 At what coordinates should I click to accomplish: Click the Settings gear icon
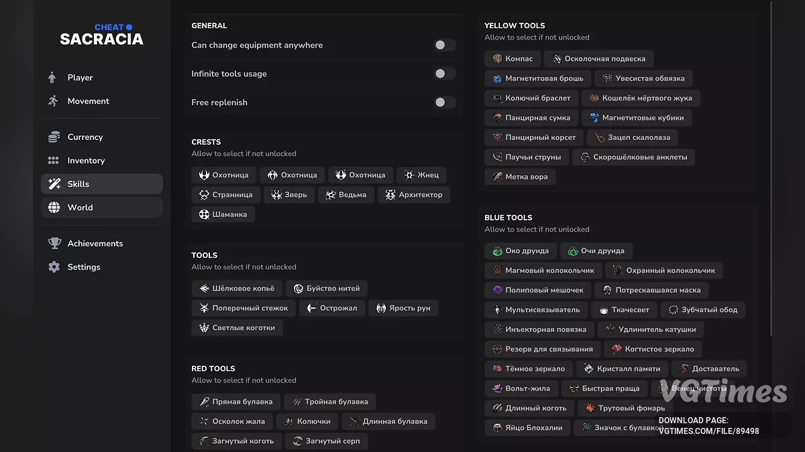[x=54, y=267]
